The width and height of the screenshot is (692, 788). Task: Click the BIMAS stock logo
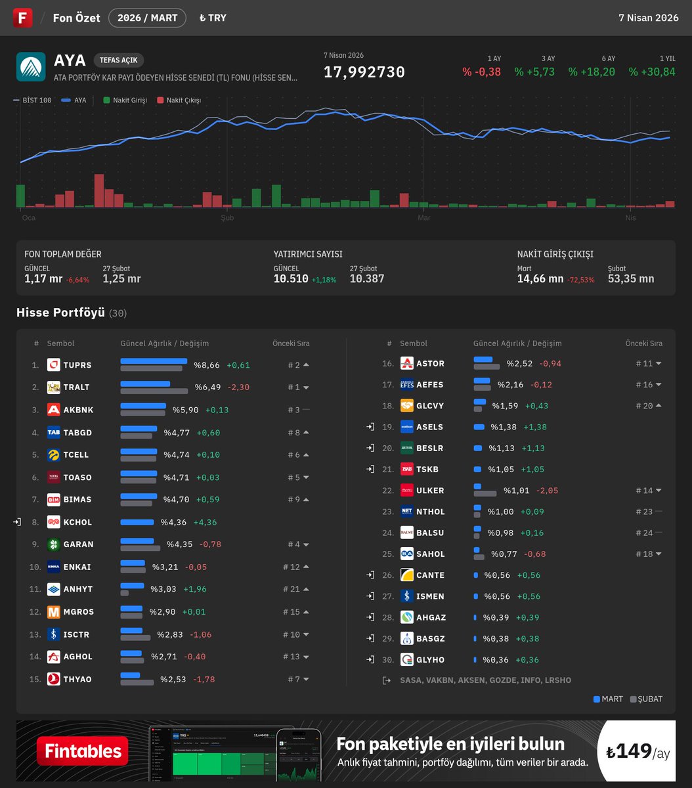[54, 500]
